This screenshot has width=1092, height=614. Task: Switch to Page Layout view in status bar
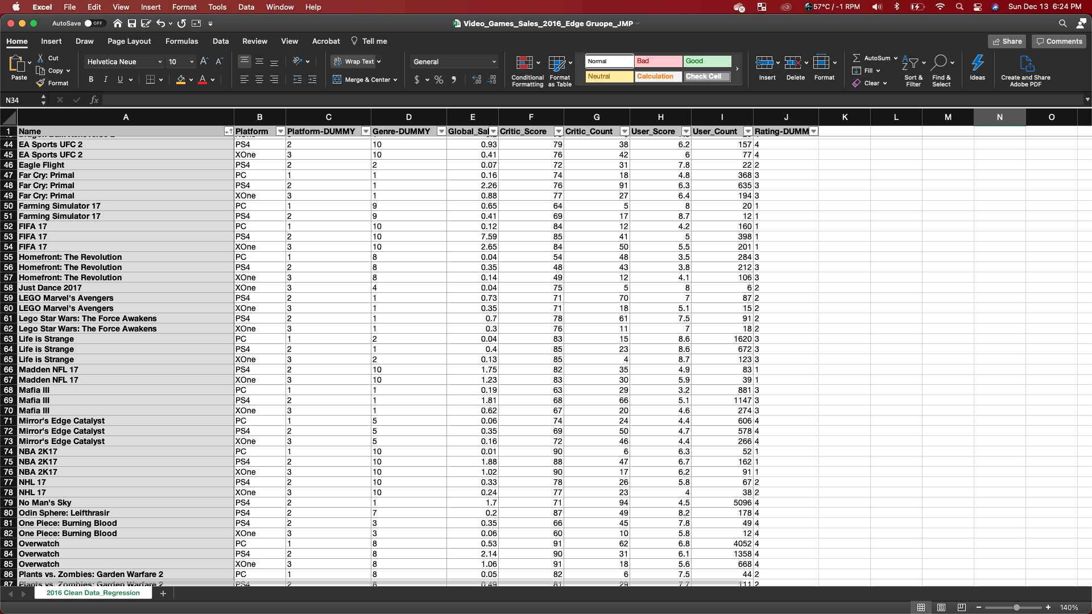[x=941, y=608]
